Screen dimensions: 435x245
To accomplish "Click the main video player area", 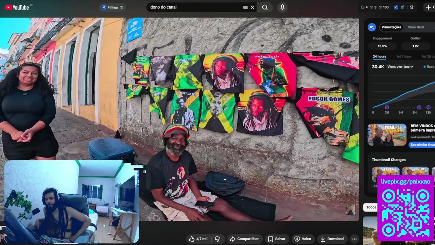I will coord(179,119).
